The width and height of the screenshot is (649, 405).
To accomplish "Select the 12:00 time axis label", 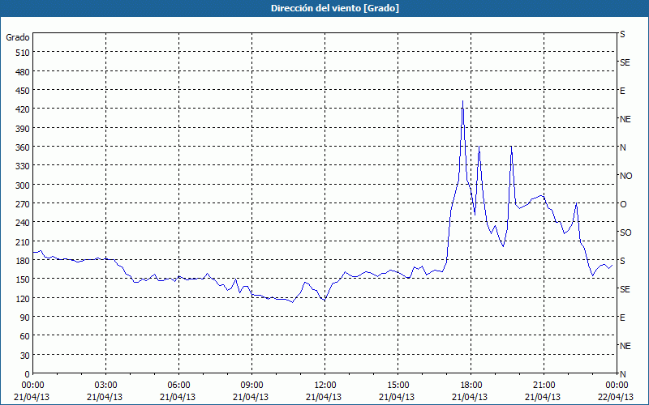I will point(325,386).
